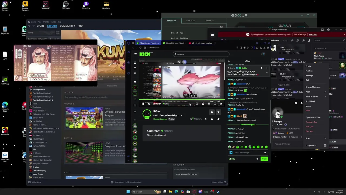Open the Rocket League category link
346x195 pixels.
pos(160,119)
